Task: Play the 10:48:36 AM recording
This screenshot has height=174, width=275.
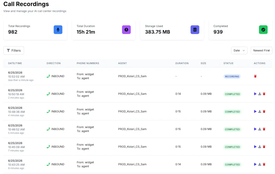Action: (255, 111)
